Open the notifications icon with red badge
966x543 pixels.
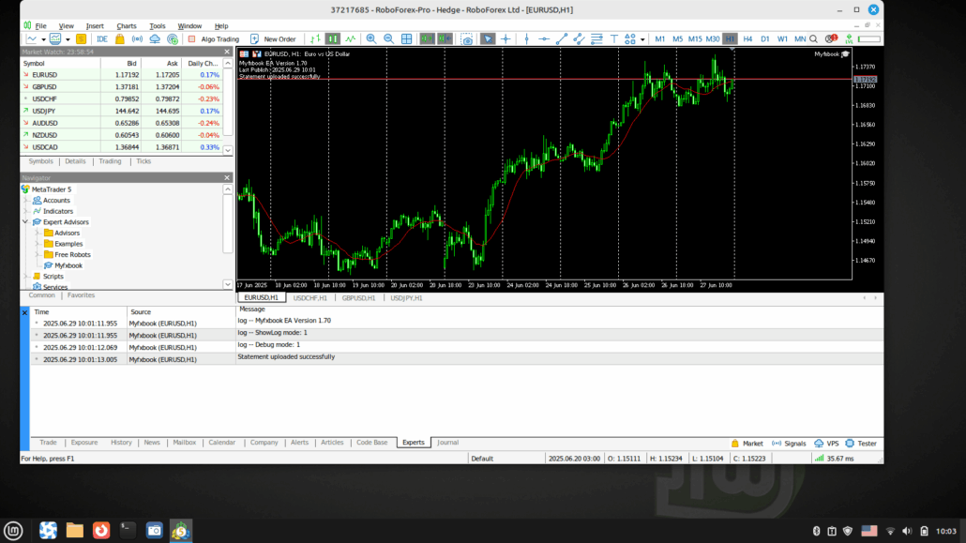[x=831, y=38]
